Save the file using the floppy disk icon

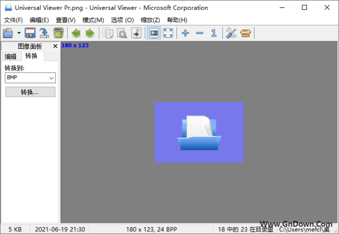pos(30,33)
